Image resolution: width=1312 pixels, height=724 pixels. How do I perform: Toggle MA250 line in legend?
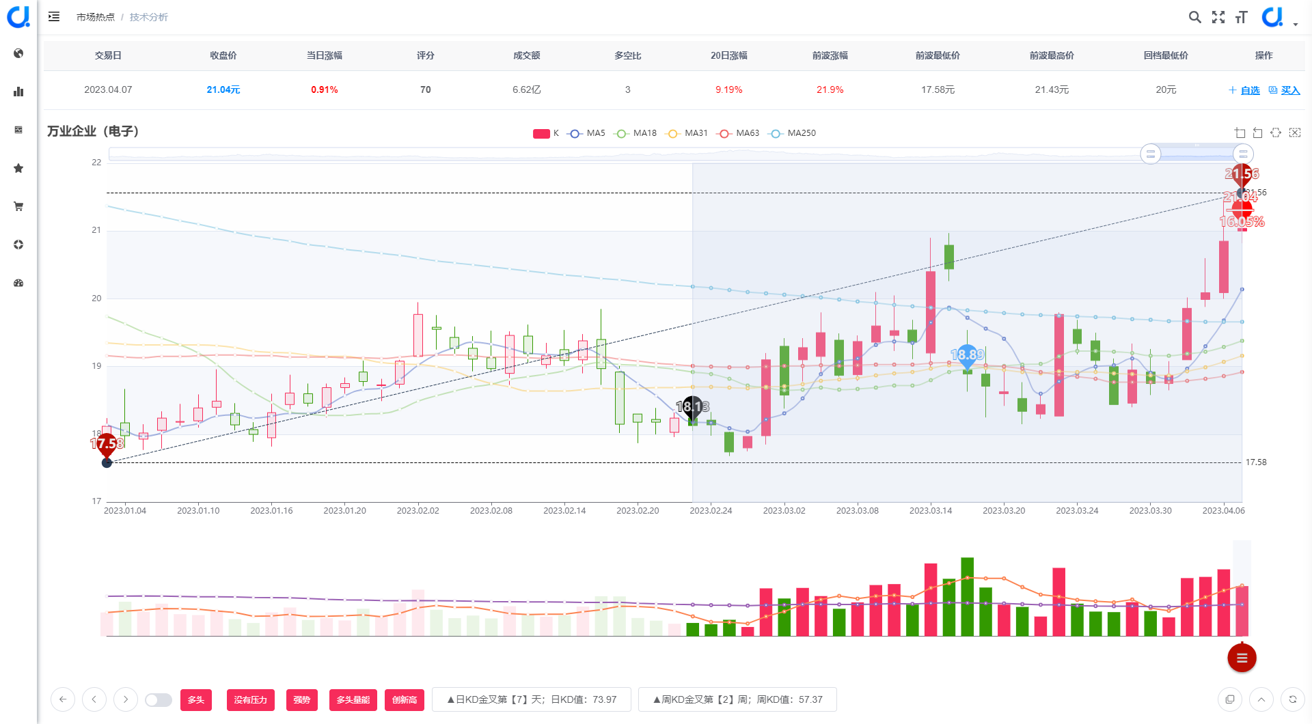792,133
